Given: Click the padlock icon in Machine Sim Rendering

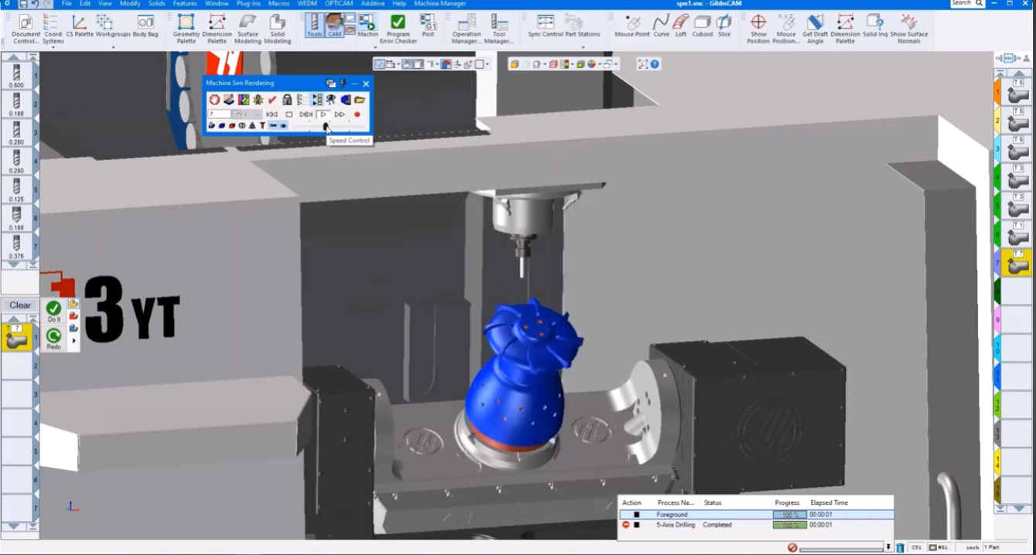Looking at the screenshot, I should 287,100.
